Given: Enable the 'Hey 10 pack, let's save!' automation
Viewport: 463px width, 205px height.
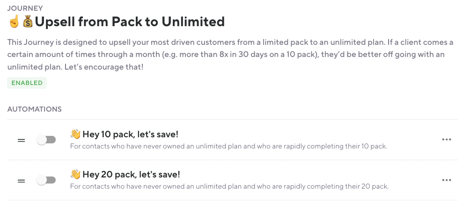Looking at the screenshot, I should (46, 140).
